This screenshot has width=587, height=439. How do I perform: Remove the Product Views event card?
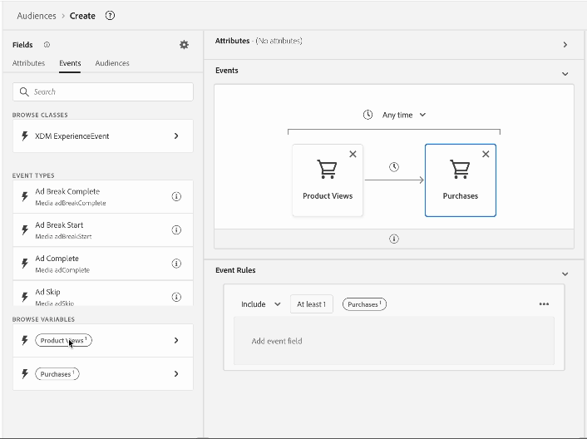pos(353,154)
